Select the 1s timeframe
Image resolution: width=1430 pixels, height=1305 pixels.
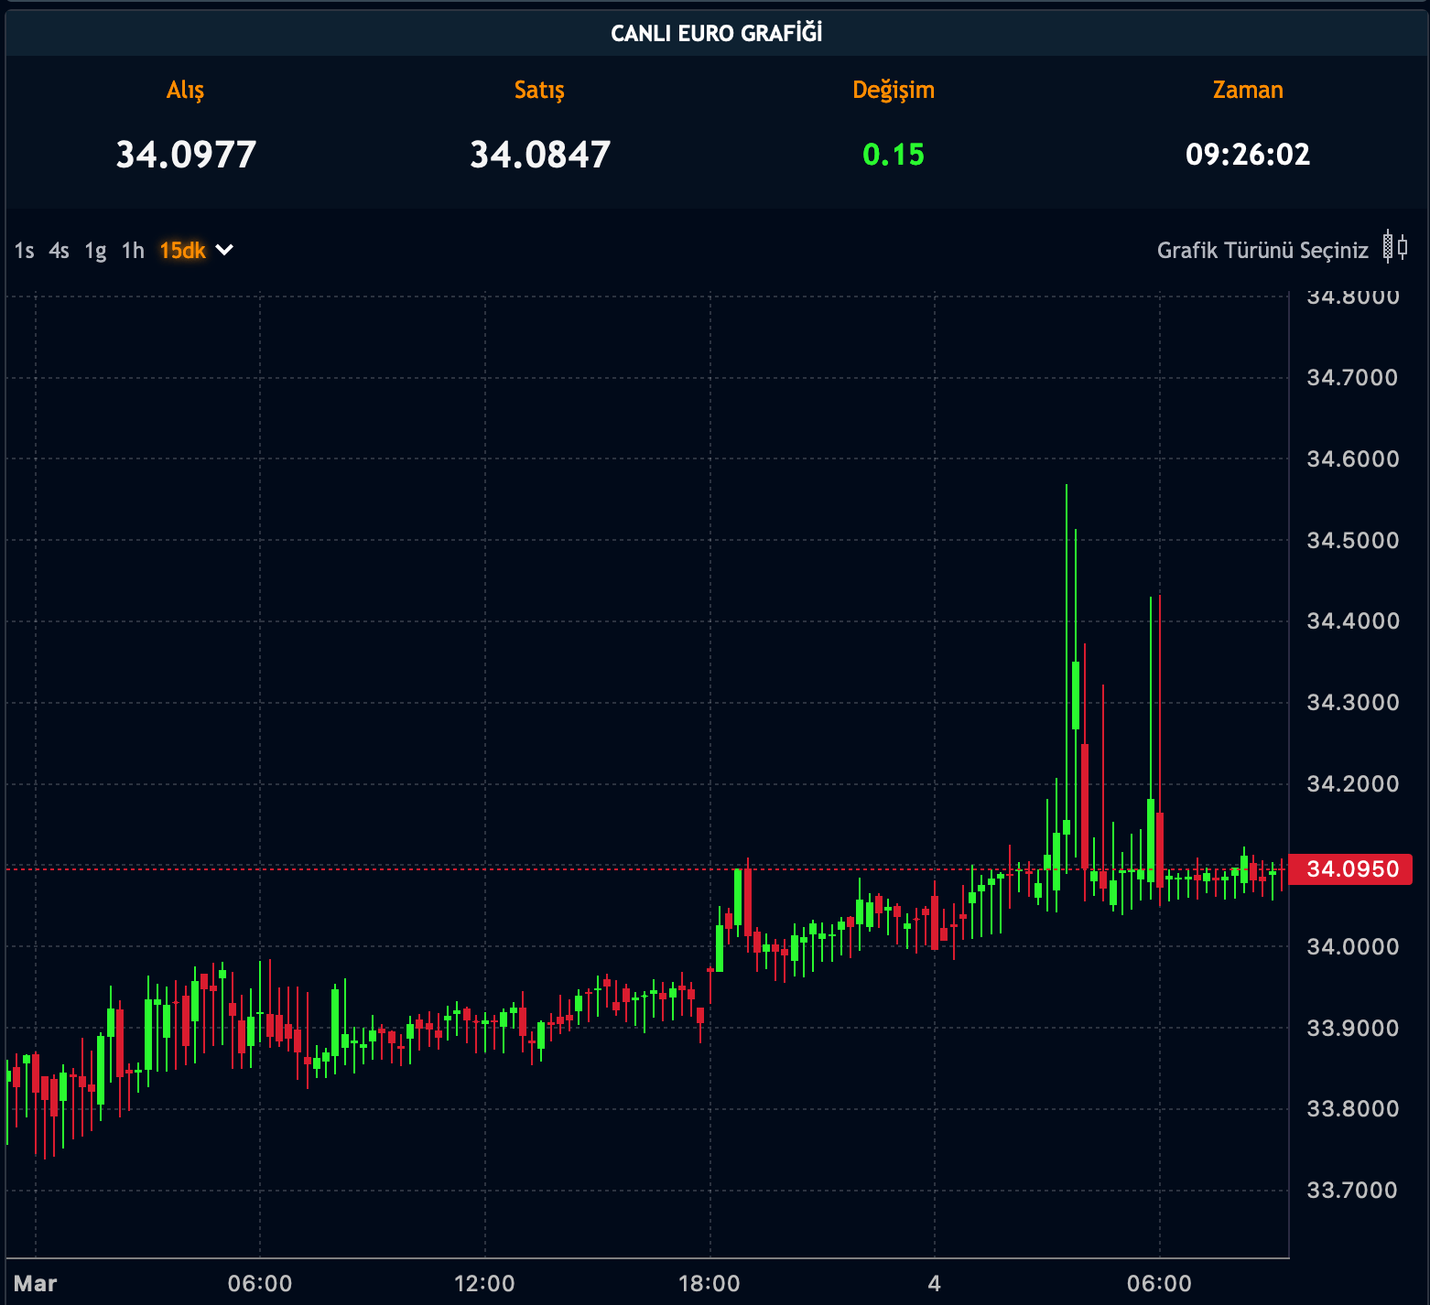(x=25, y=250)
